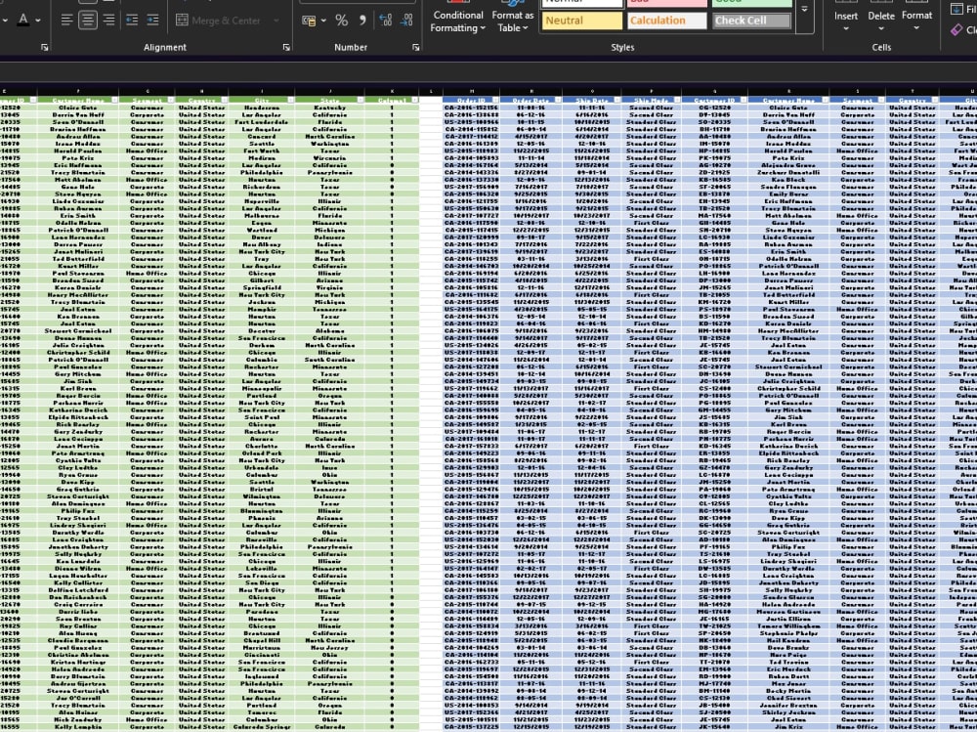This screenshot has width=977, height=732.
Task: Click the Clear eraser icon
Action: point(956,29)
